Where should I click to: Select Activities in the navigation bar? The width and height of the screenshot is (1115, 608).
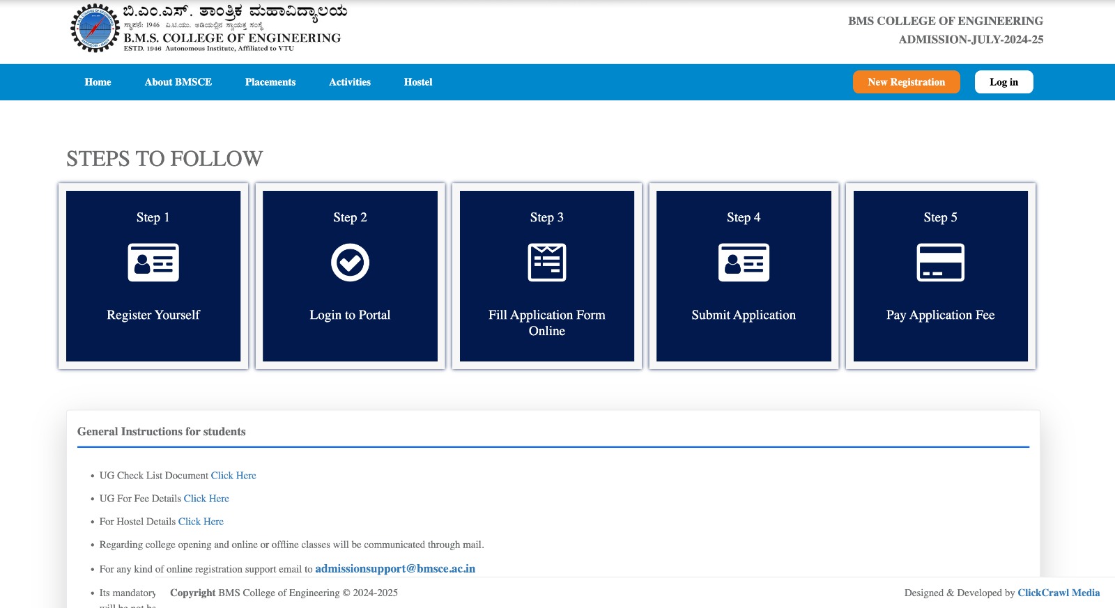(350, 82)
